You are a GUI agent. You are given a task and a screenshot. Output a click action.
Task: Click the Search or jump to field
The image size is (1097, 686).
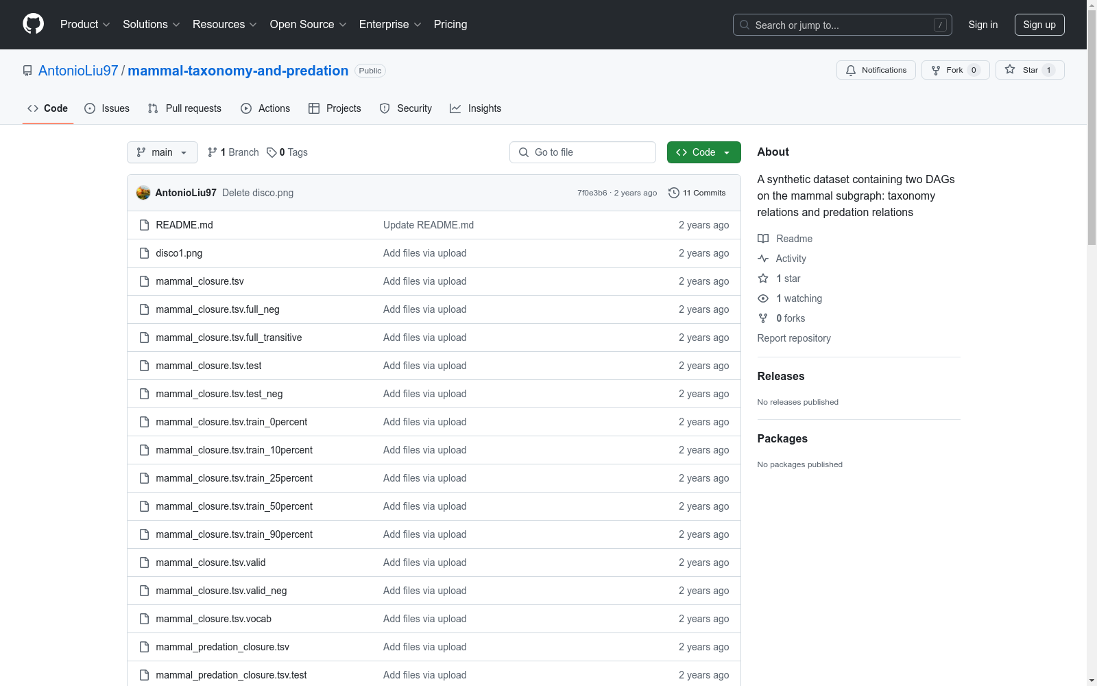click(843, 25)
